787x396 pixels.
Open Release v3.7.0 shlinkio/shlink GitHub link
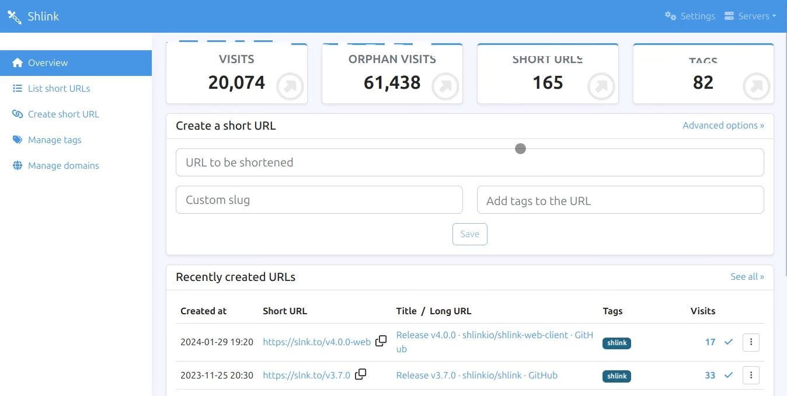477,376
